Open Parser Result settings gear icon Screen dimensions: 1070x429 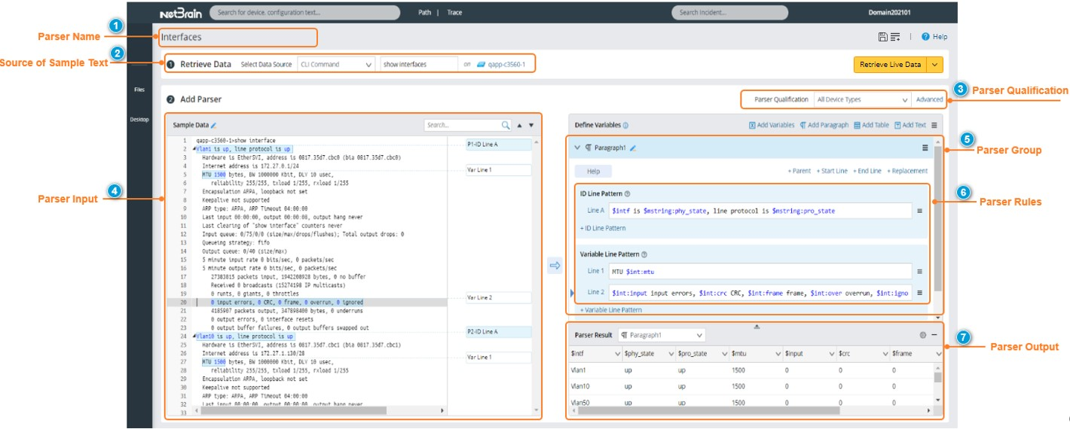pos(923,335)
